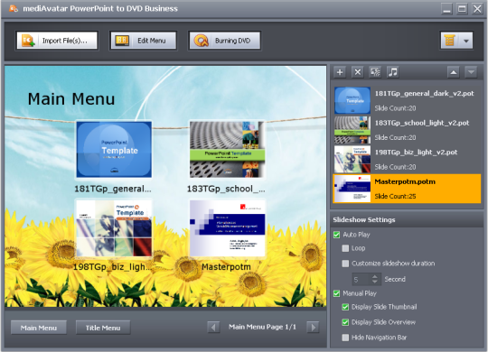Close the mediAvatar window

[477, 9]
